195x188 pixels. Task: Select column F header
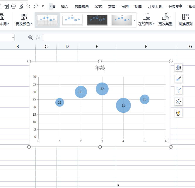click(146, 47)
